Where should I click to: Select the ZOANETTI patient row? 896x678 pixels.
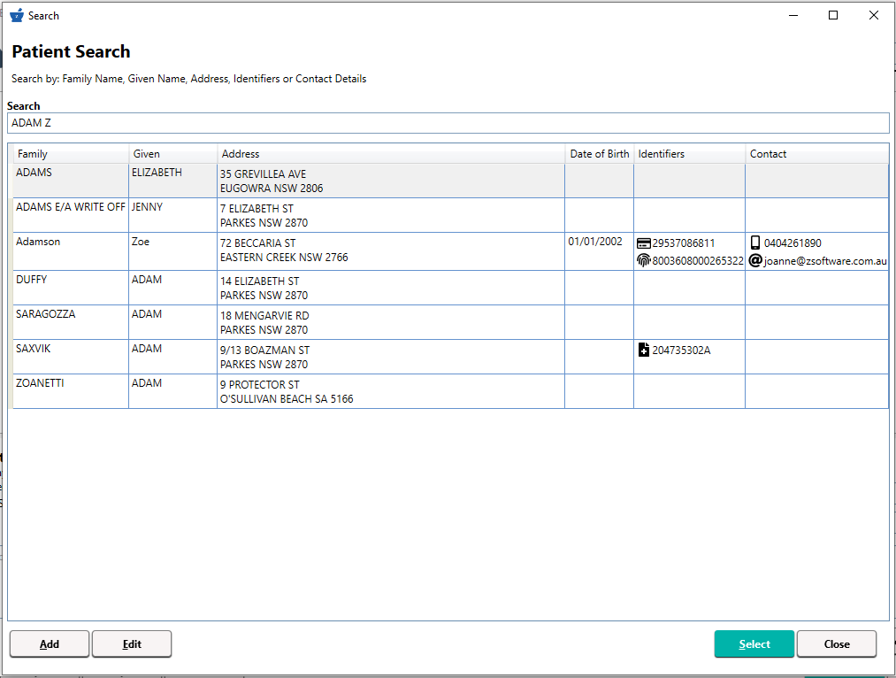click(x=450, y=391)
